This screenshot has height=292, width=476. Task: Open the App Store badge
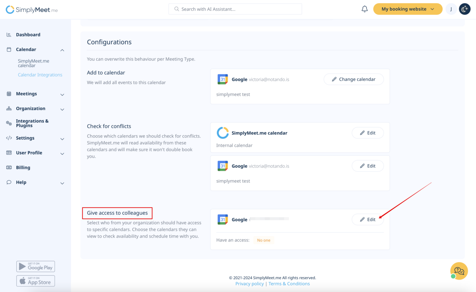click(36, 281)
